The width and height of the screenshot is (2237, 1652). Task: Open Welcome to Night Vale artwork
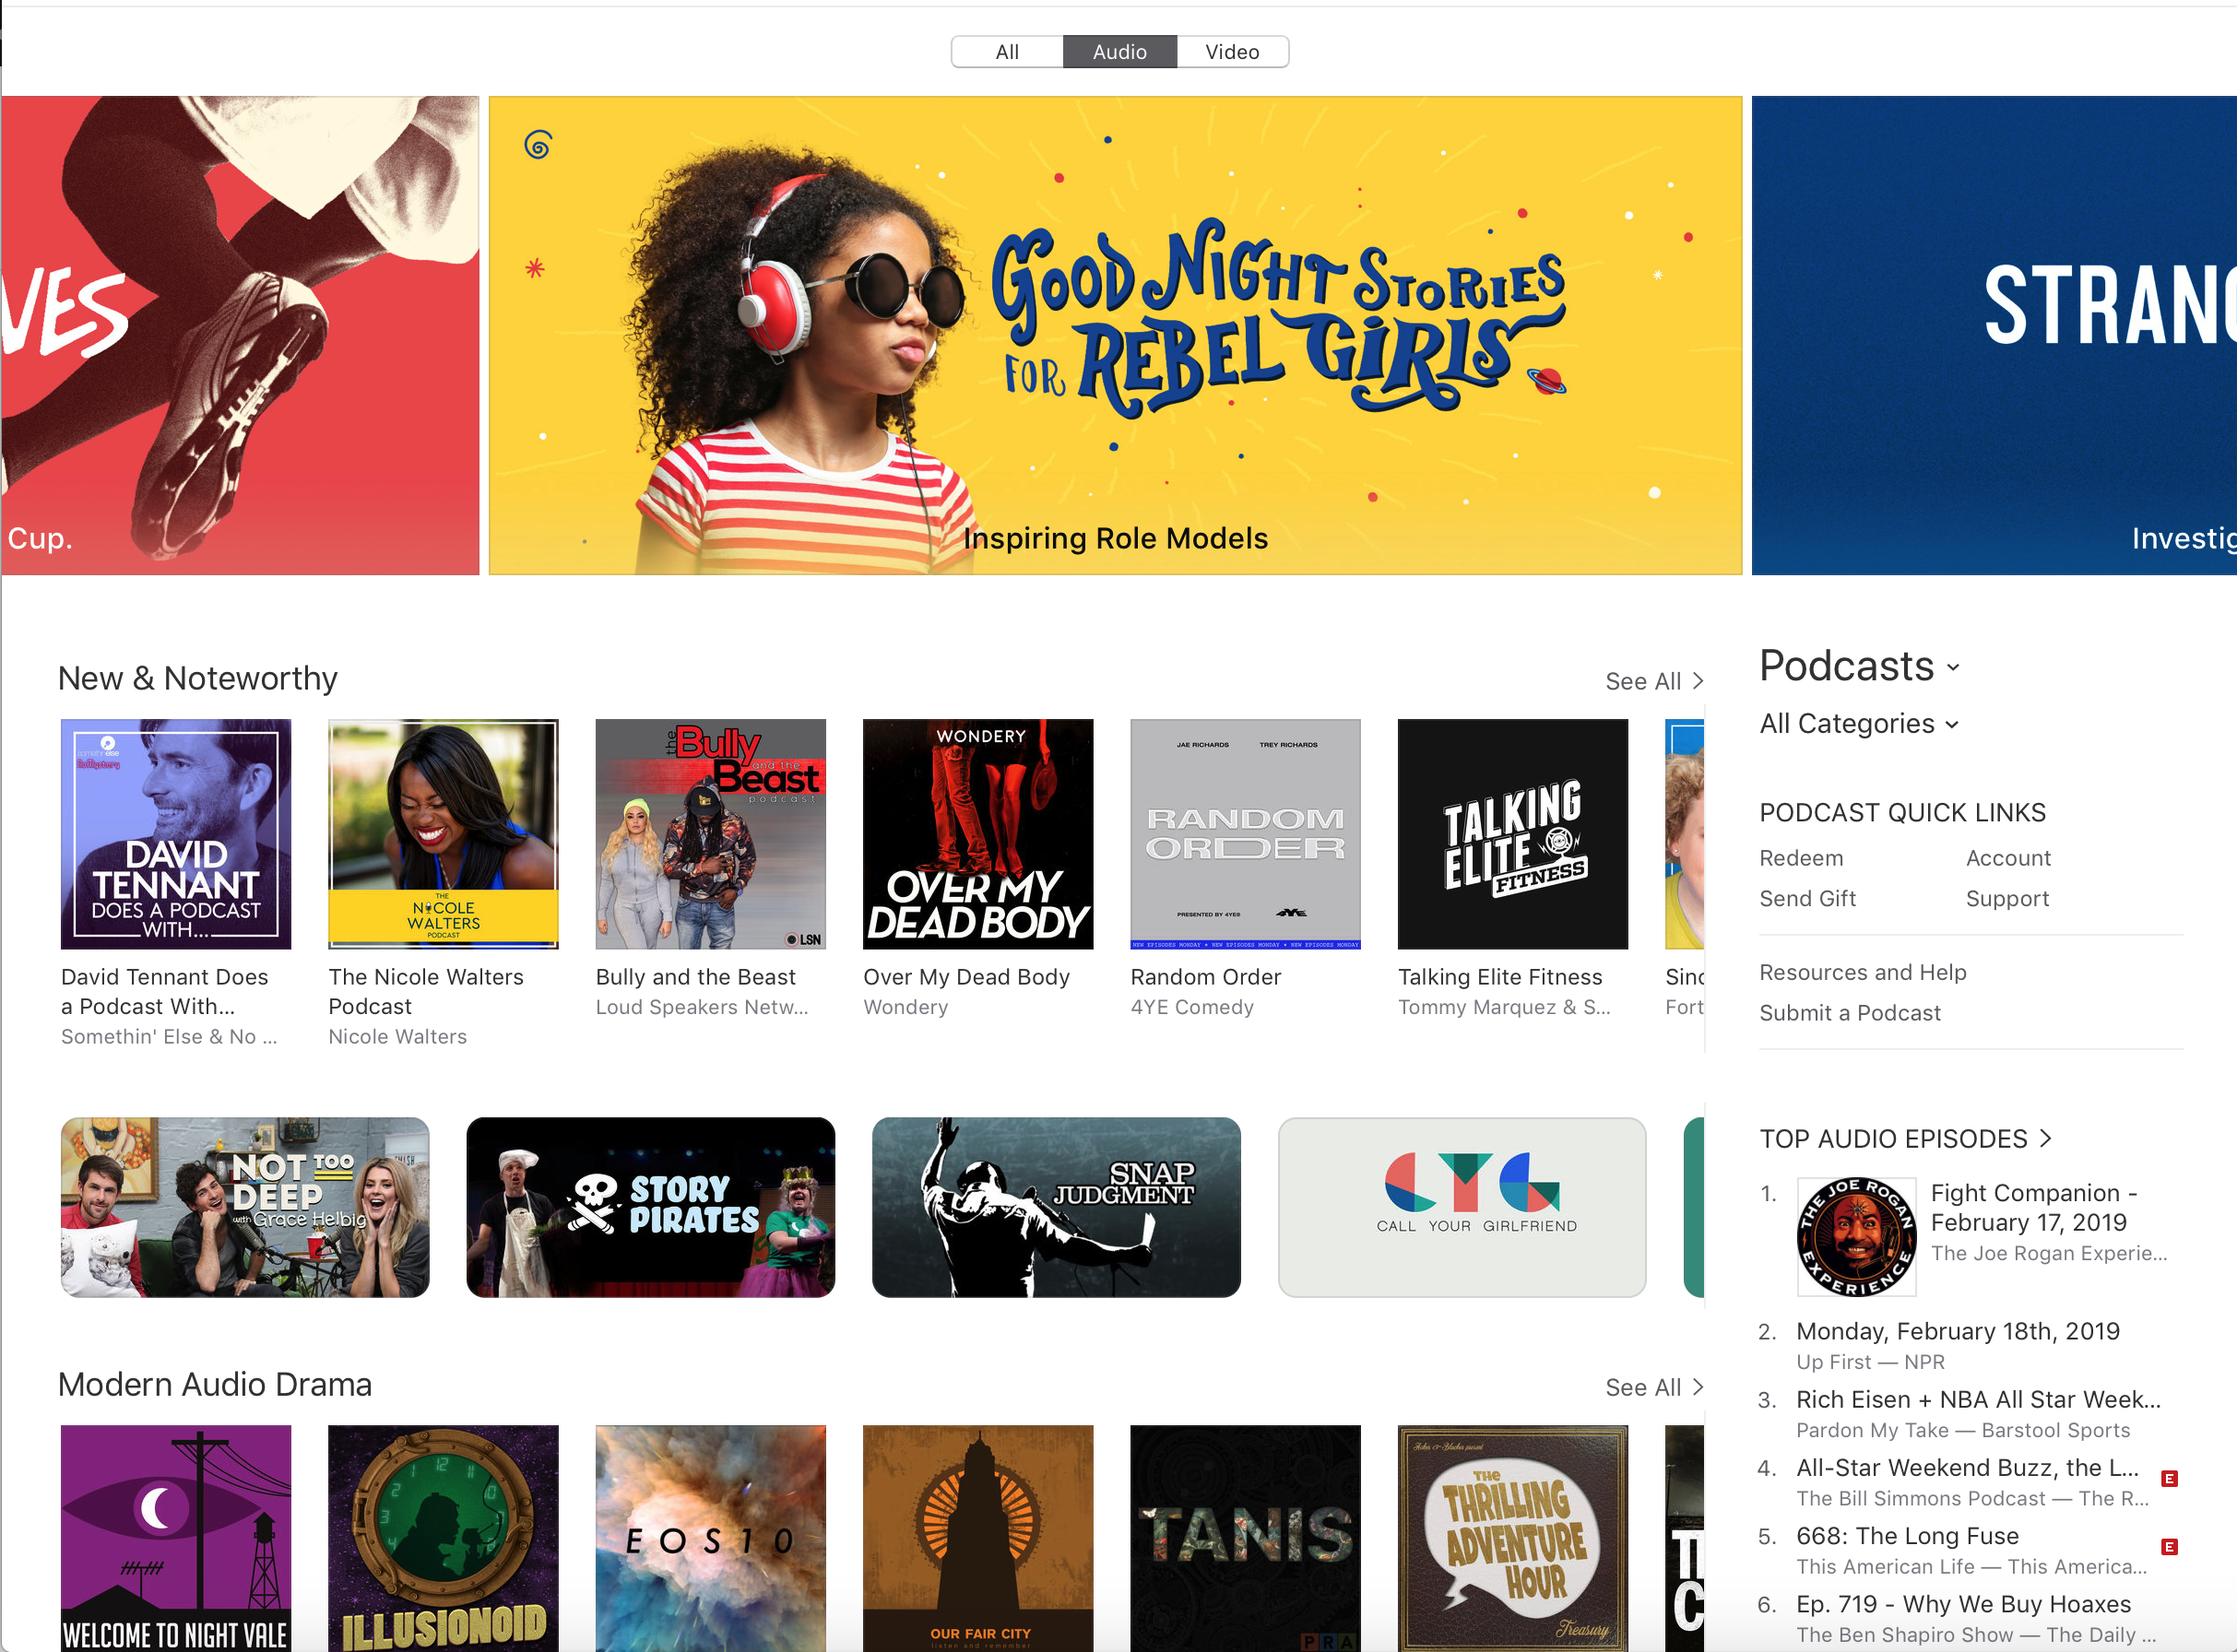coord(176,1538)
